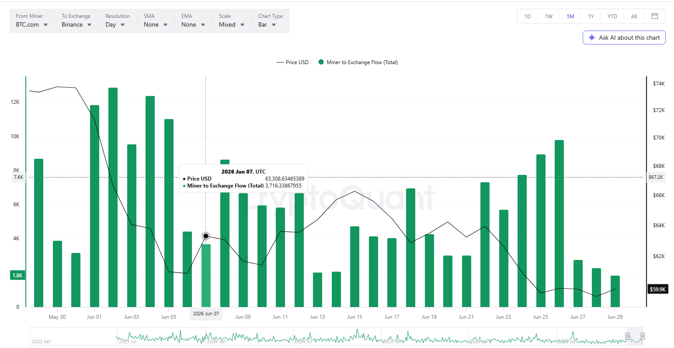Select the 1D time range tab
The height and width of the screenshot is (348, 674).
528,16
